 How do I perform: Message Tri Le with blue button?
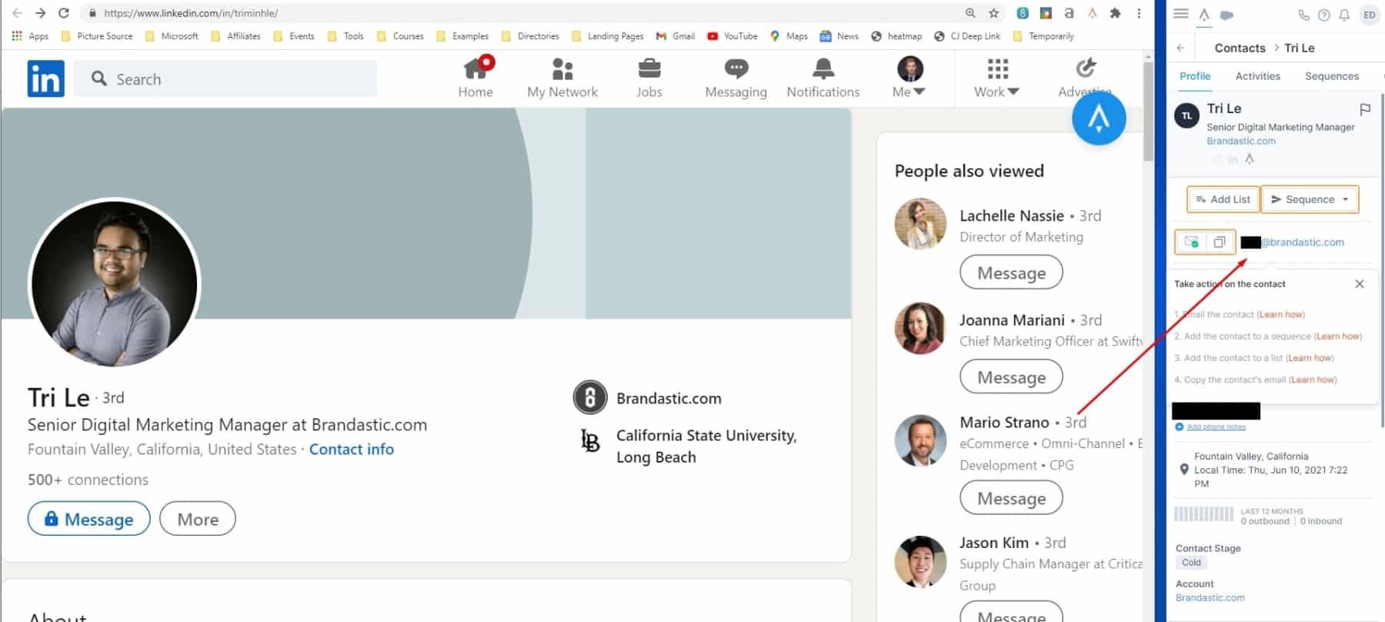89,520
